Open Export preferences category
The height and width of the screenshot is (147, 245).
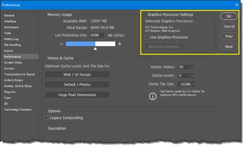point(21,51)
